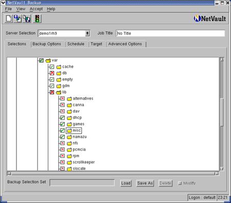Click the Job Title input field
231x203 pixels.
[170, 33]
